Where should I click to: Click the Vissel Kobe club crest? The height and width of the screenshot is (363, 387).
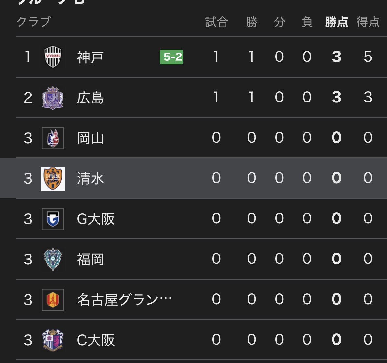(53, 57)
